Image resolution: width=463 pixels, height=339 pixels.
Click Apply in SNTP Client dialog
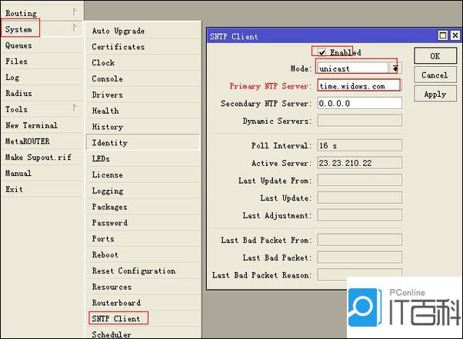[435, 94]
